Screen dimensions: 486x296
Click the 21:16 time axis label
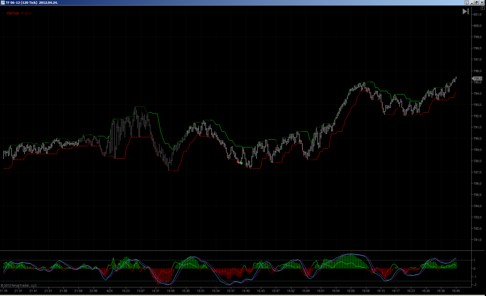[3, 291]
